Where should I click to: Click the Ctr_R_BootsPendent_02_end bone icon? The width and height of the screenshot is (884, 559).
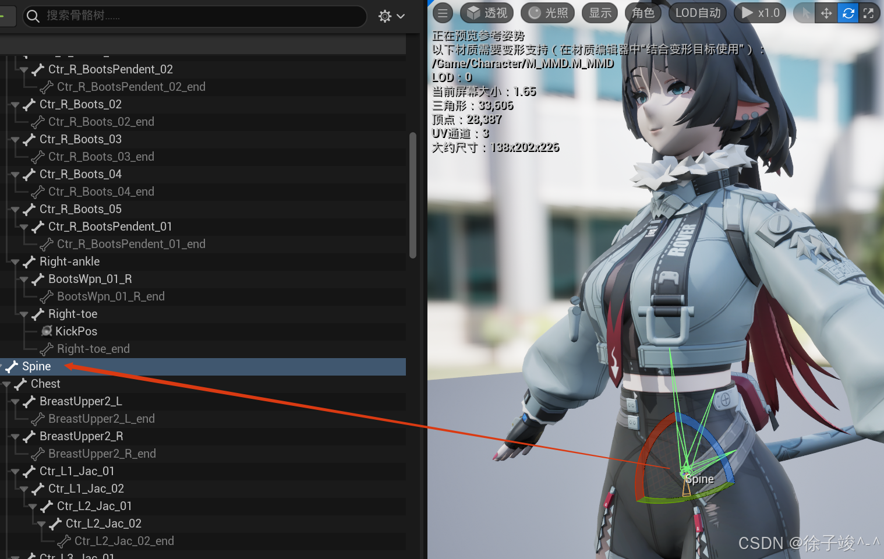(x=47, y=87)
